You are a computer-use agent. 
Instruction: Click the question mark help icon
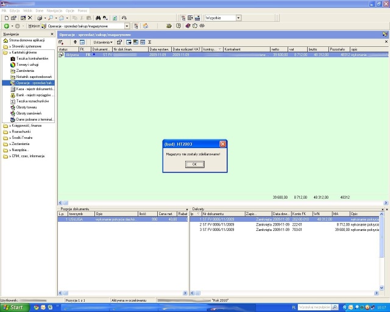[179, 26]
